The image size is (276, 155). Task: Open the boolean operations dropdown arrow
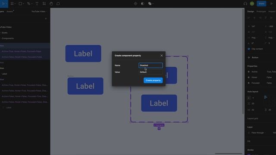pyautogui.click(x=153, y=4)
